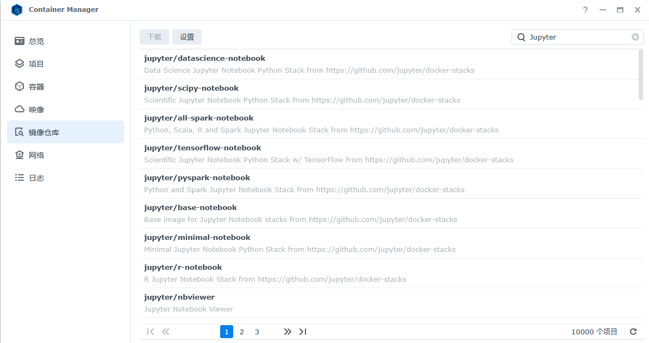This screenshot has height=343, width=649.
Task: Click the Jupyter Notebook Viewer description
Action: click(x=188, y=309)
